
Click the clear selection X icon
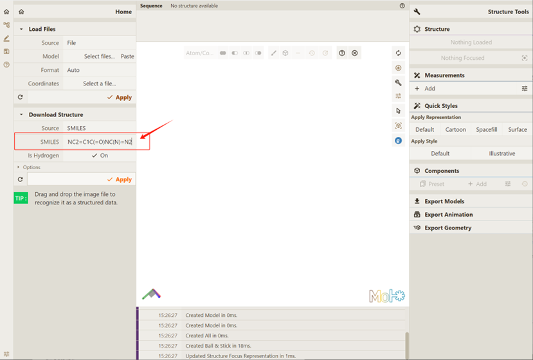pyautogui.click(x=355, y=53)
